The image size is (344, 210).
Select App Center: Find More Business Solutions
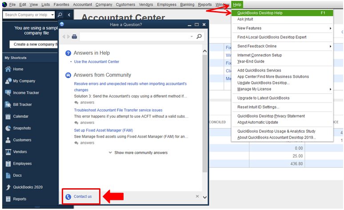[x=273, y=77]
